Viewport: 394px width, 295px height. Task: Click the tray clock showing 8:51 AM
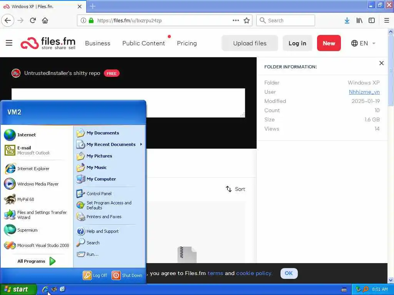[380, 289]
